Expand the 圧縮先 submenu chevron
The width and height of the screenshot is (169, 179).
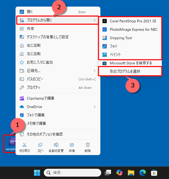95,71
